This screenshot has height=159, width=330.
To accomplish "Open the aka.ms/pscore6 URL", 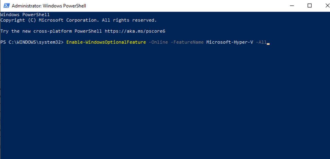I will [x=135, y=31].
